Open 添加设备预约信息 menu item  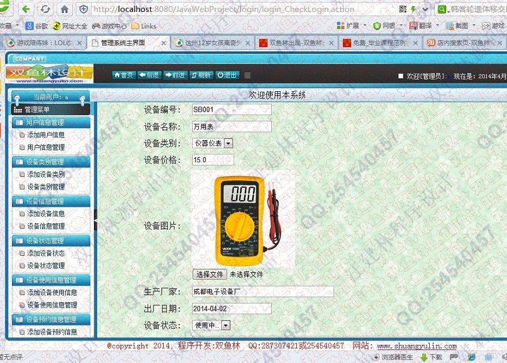(x=52, y=332)
